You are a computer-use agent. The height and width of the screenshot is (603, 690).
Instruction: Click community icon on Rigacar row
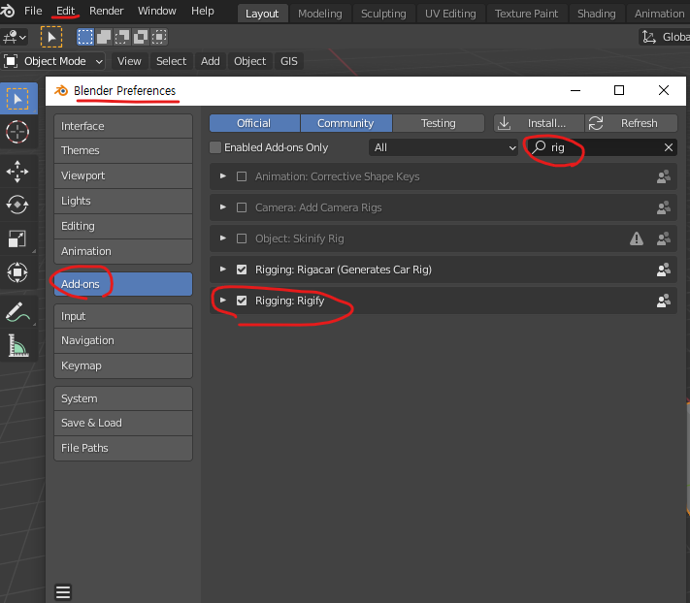(663, 270)
